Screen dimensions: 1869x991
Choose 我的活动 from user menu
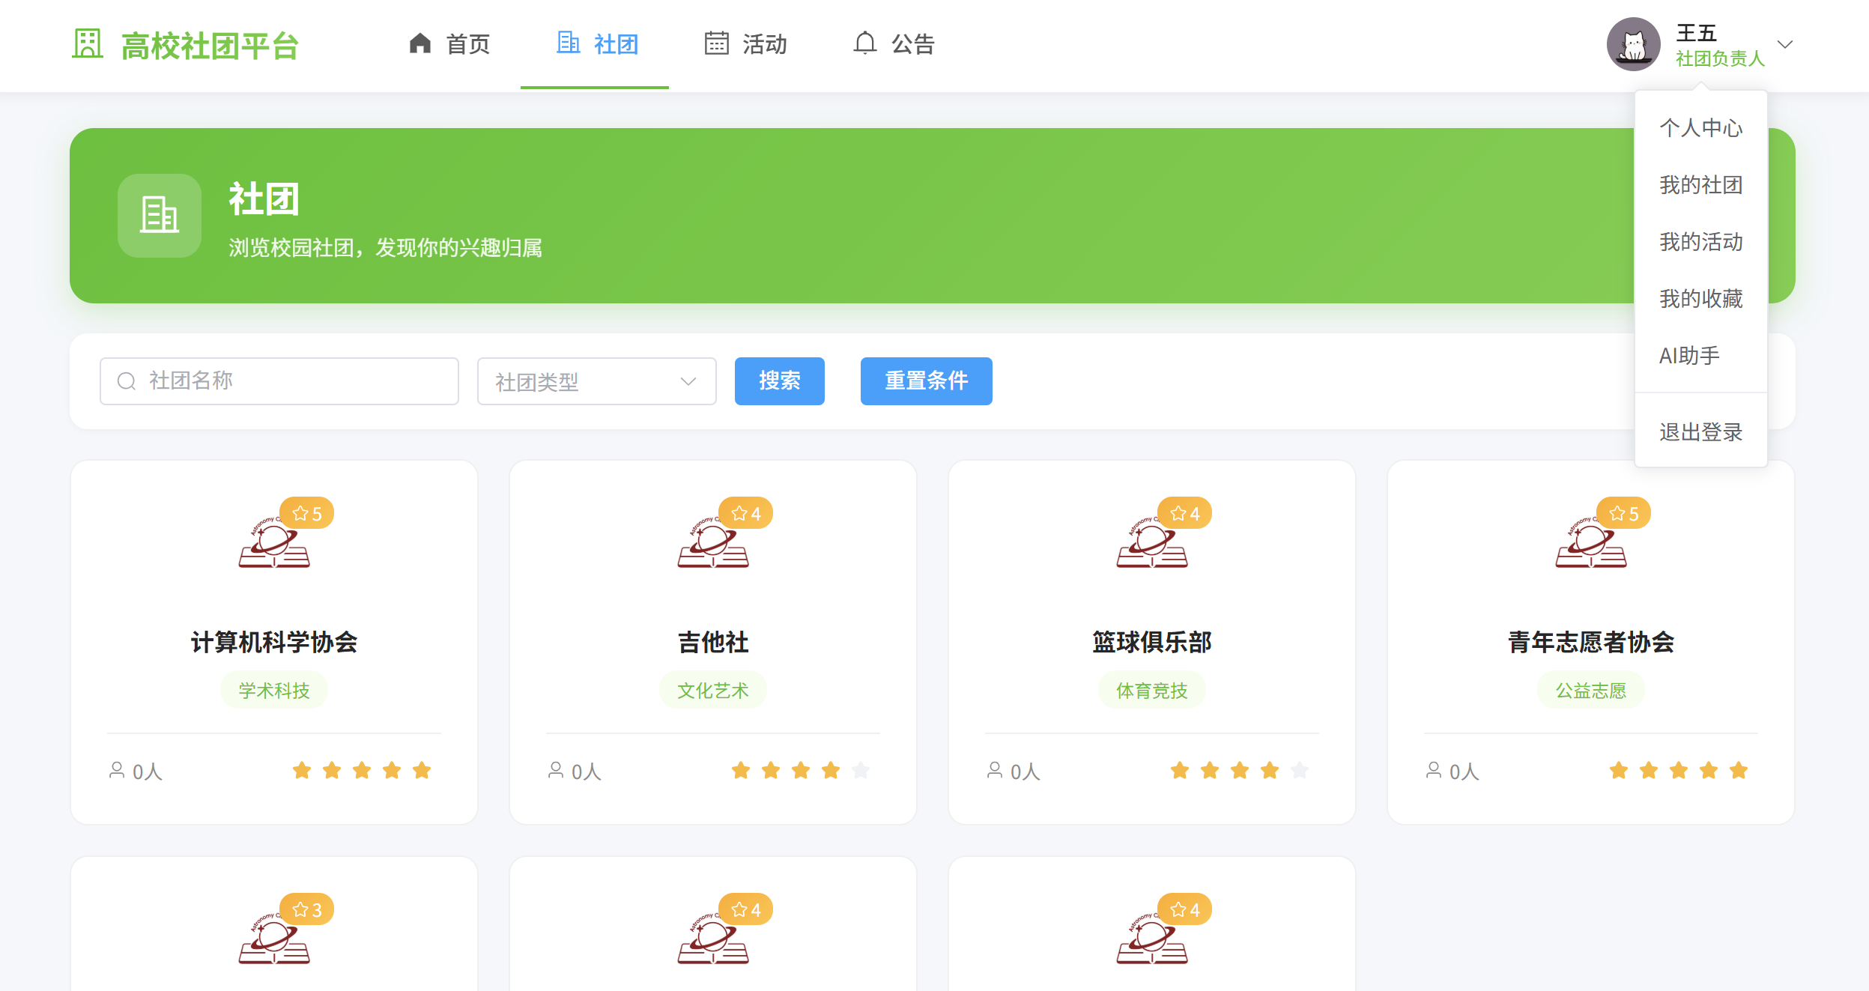tap(1701, 242)
